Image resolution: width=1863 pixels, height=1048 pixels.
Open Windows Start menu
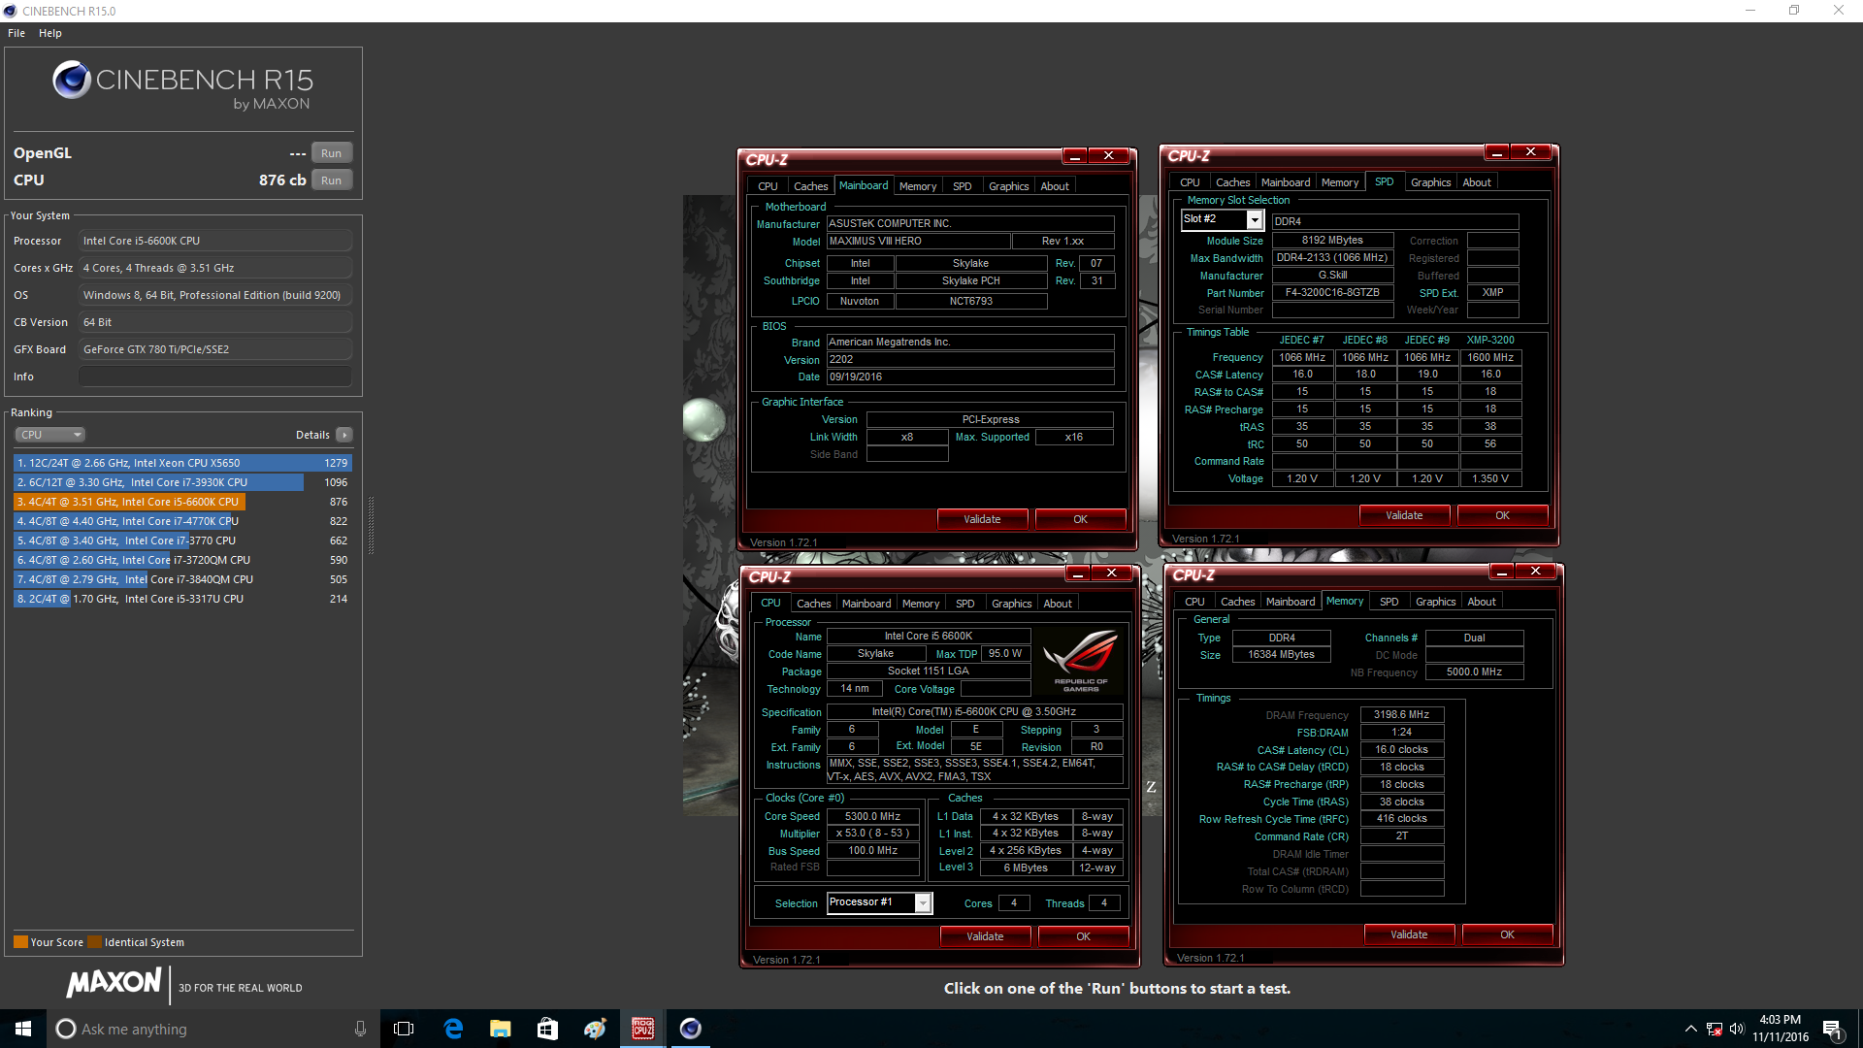[23, 1029]
